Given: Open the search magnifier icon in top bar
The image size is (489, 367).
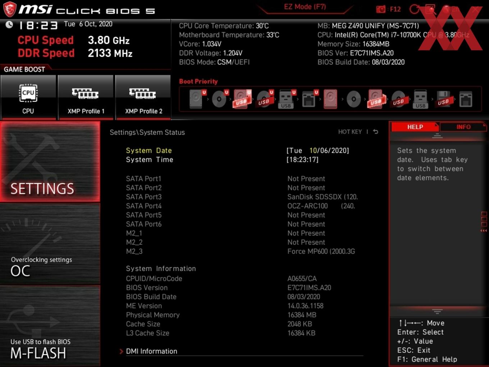Looking at the screenshot, I should (x=430, y=9).
